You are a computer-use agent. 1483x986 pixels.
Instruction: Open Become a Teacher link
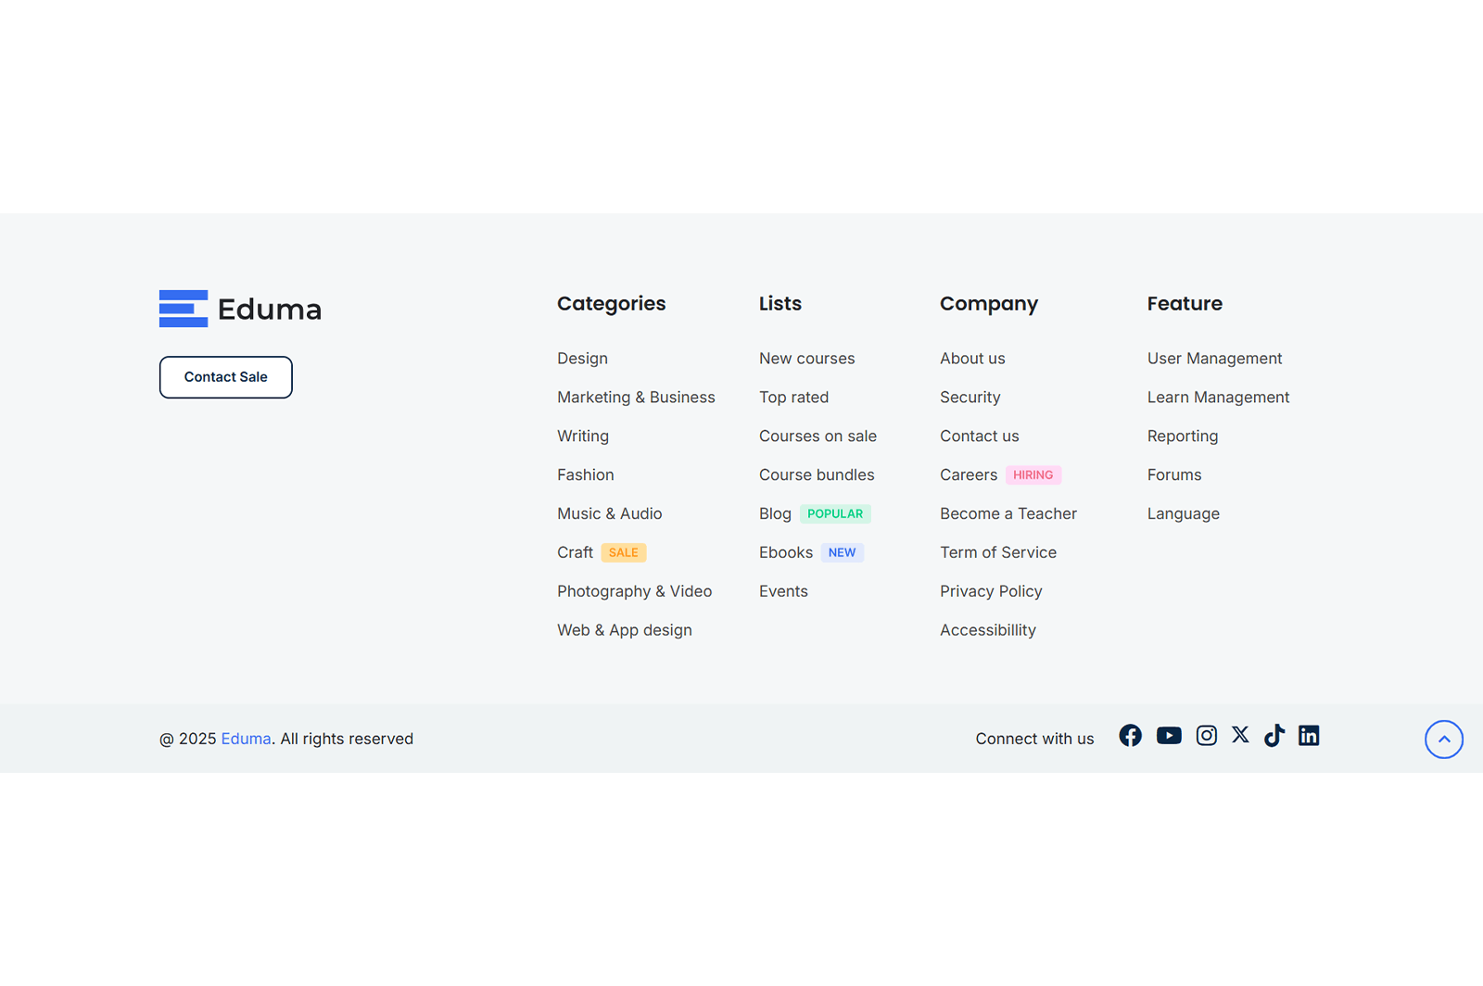(x=1008, y=513)
